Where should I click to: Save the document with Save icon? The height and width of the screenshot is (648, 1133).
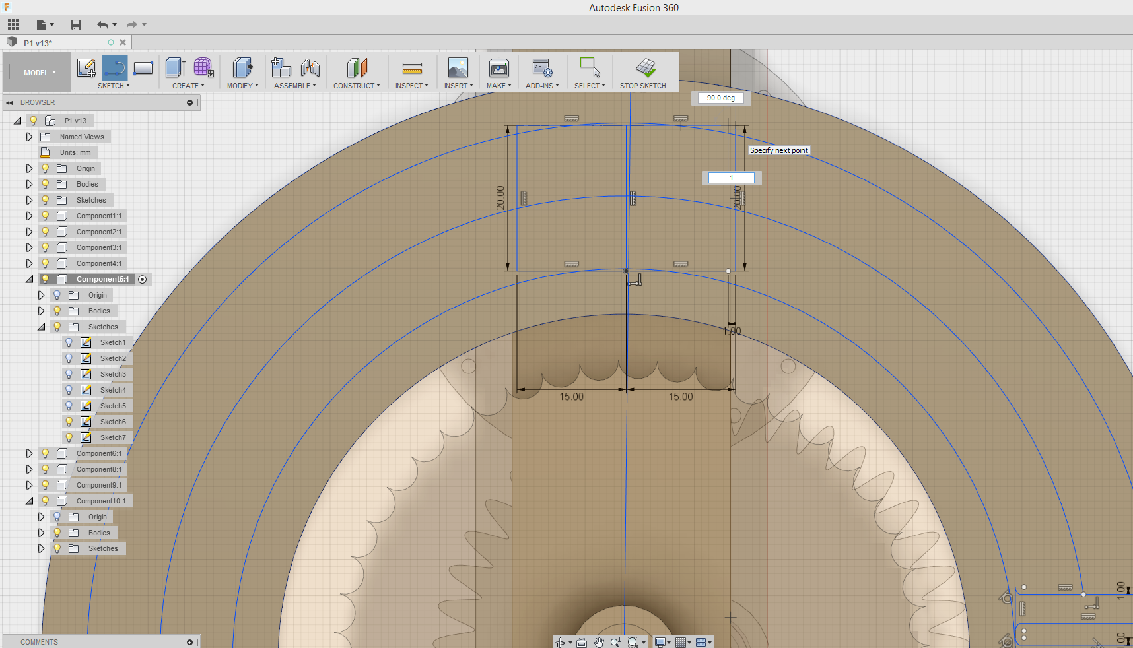(76, 25)
